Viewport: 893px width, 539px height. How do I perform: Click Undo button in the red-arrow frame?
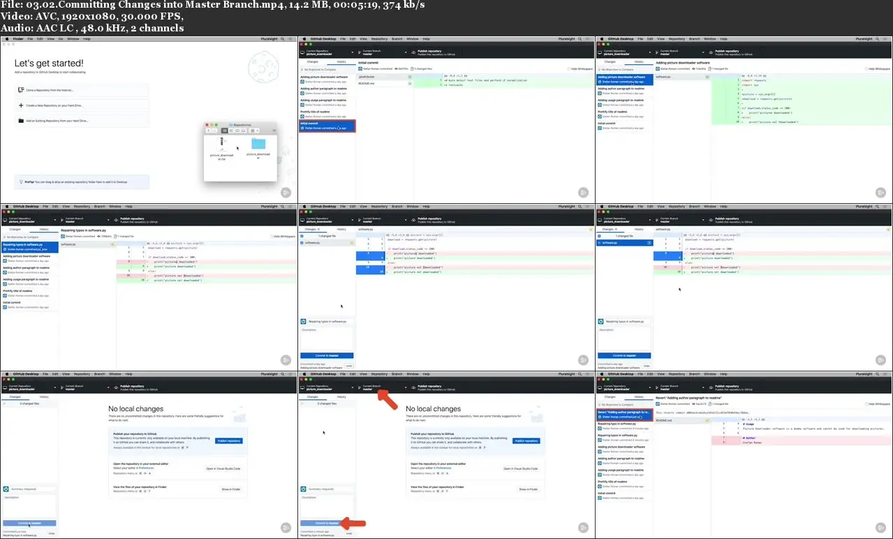349,533
